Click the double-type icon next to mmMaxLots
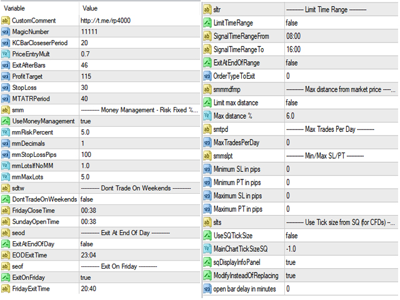Viewport: 400px width, 300px height. click(6, 177)
